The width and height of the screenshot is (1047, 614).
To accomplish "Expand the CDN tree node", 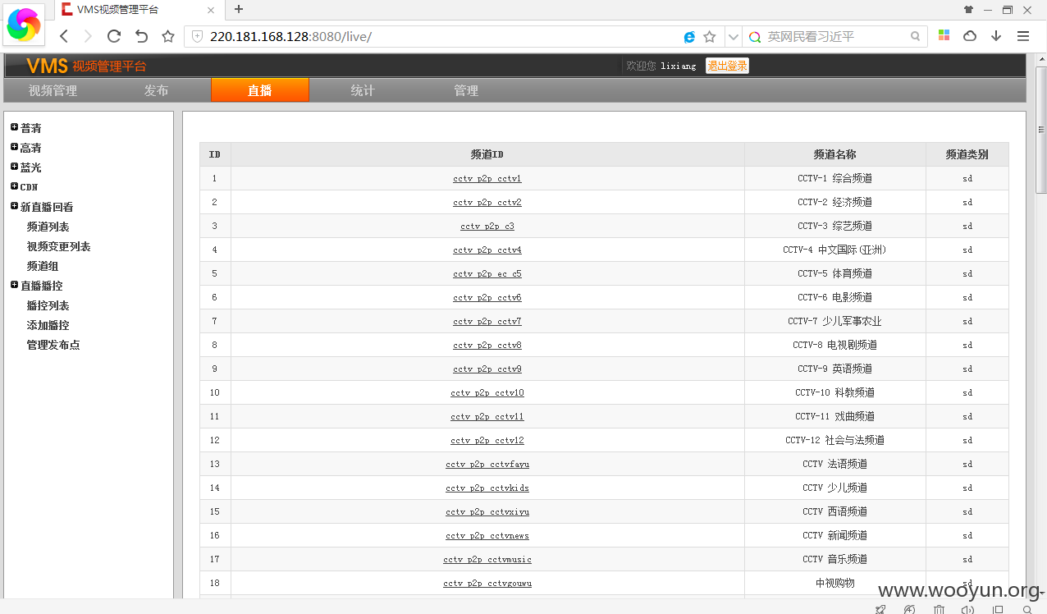I will [x=14, y=186].
